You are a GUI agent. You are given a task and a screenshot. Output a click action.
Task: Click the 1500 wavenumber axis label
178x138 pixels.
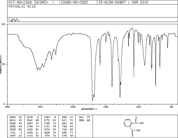106,107
